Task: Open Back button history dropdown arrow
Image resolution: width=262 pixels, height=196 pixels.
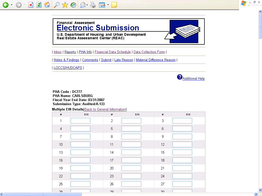Action: pos(12,5)
